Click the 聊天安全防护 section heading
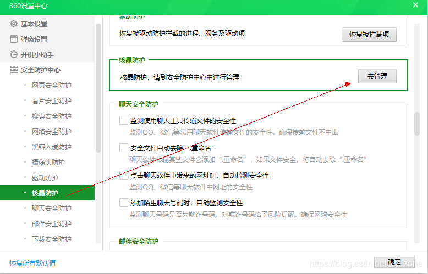The width and height of the screenshot is (428, 274). (139, 104)
